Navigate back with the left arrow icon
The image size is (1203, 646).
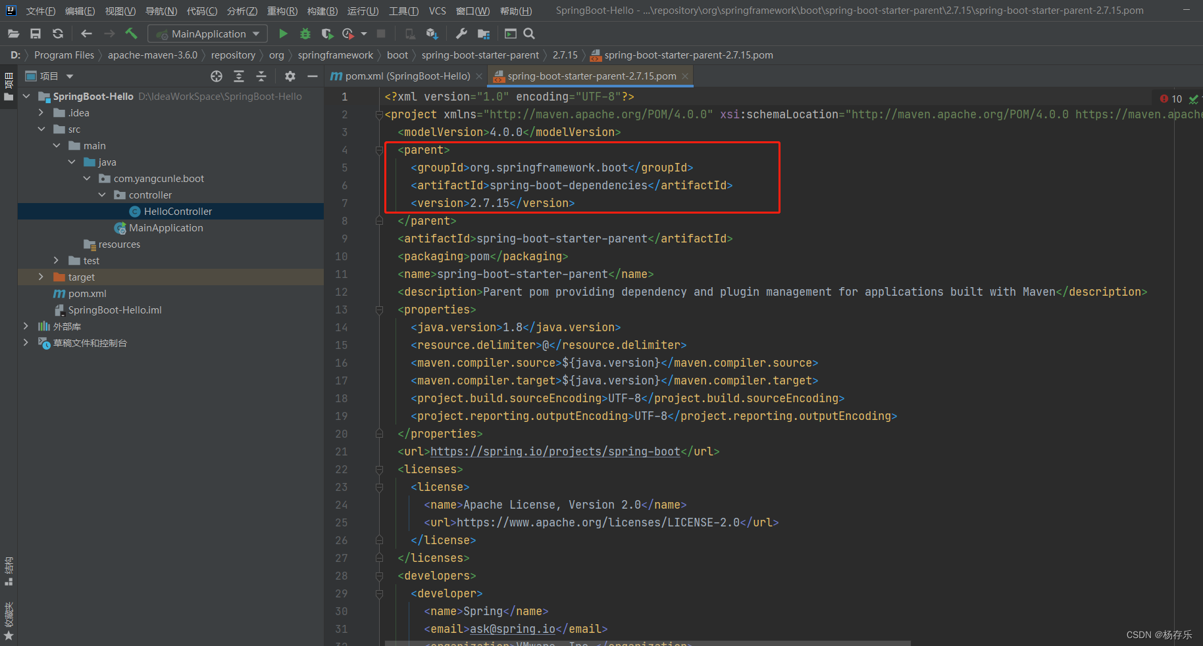(86, 34)
